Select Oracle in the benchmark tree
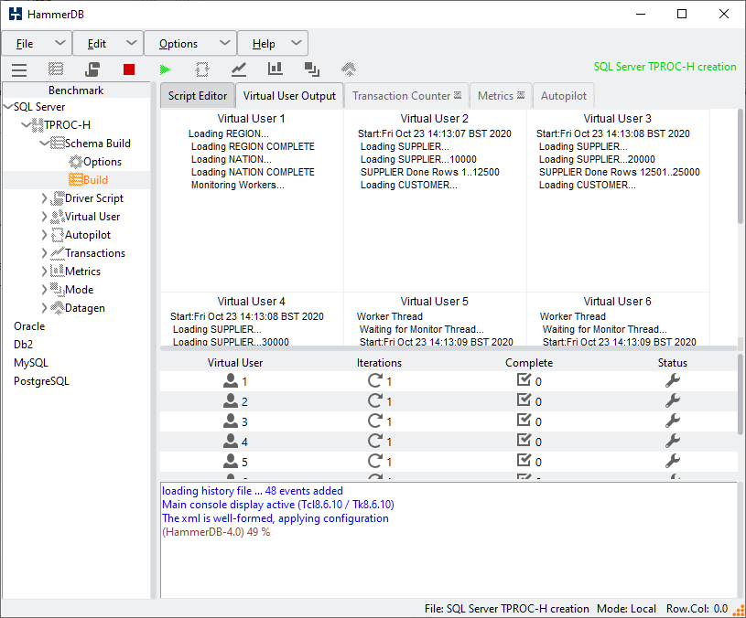746x618 pixels. point(29,326)
